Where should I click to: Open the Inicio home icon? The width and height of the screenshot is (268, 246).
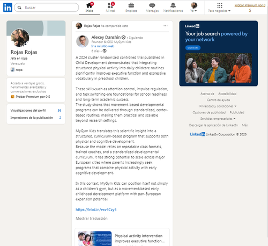tap(89, 5)
